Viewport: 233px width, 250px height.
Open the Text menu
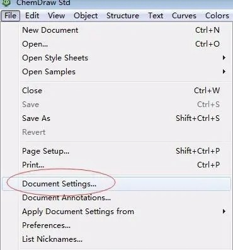[x=156, y=16]
